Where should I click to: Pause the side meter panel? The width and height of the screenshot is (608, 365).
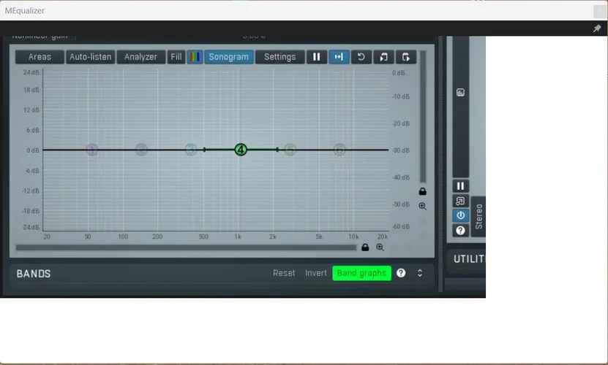(x=460, y=186)
